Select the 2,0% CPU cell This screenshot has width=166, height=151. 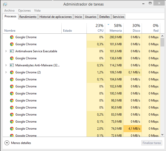(x=96, y=129)
